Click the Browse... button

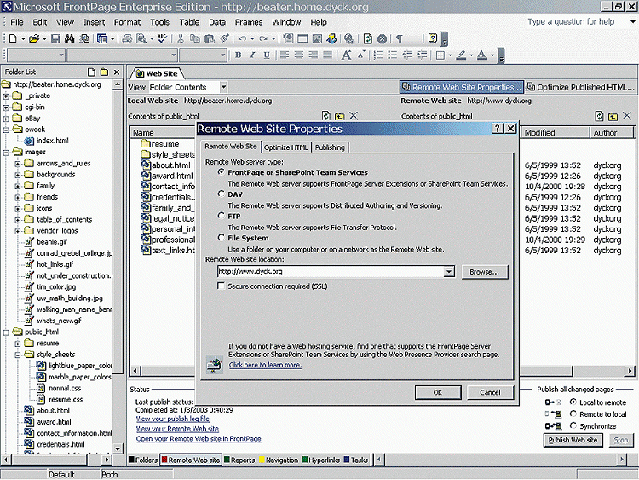pos(485,272)
